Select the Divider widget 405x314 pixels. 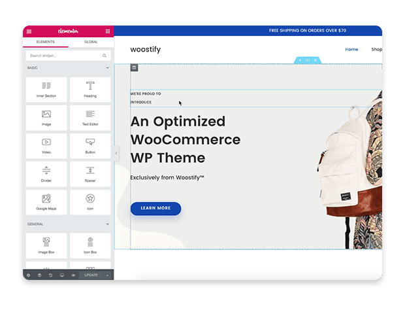point(46,174)
